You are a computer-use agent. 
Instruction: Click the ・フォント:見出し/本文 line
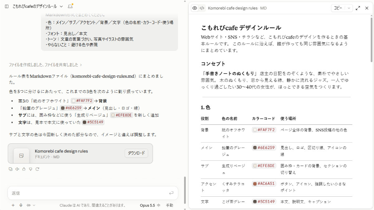point(66,34)
